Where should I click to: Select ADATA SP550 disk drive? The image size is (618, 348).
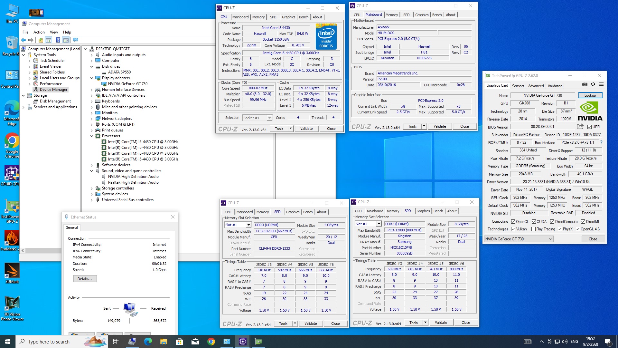(119, 72)
